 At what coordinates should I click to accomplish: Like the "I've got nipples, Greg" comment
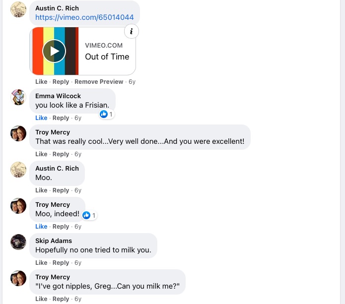click(41, 299)
